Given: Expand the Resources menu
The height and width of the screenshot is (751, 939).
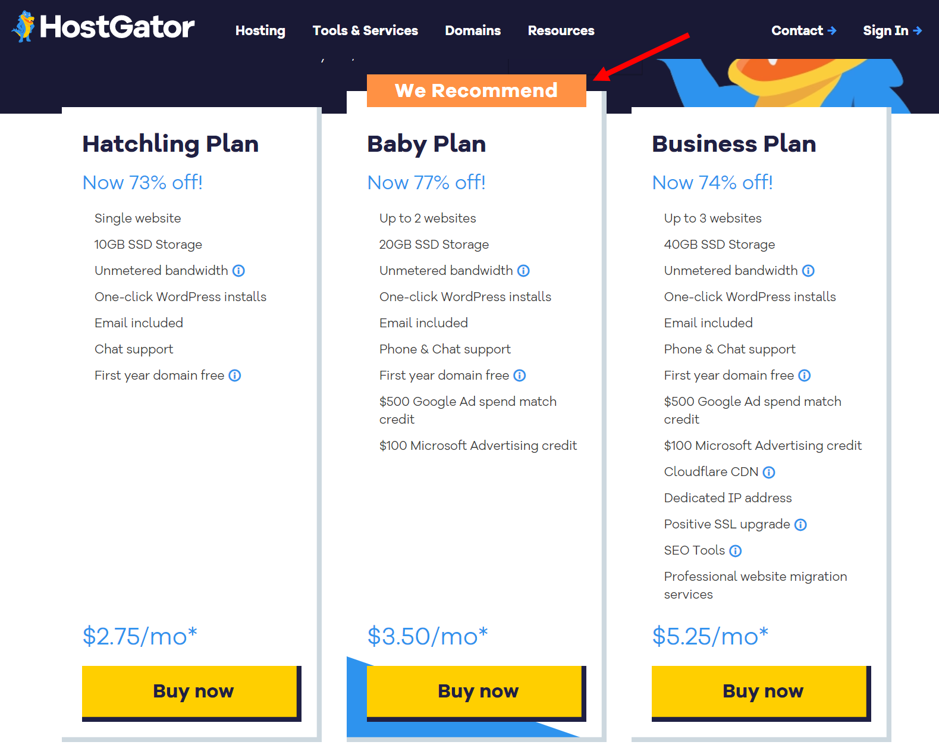Looking at the screenshot, I should click(x=561, y=30).
